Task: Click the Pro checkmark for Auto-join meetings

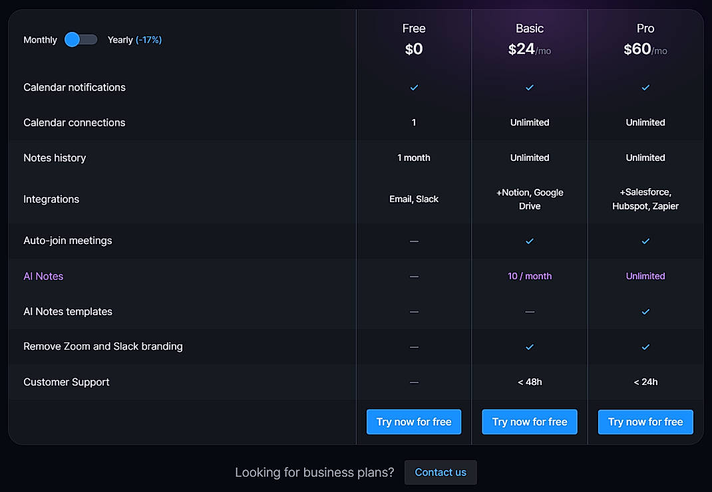Action: (x=645, y=241)
